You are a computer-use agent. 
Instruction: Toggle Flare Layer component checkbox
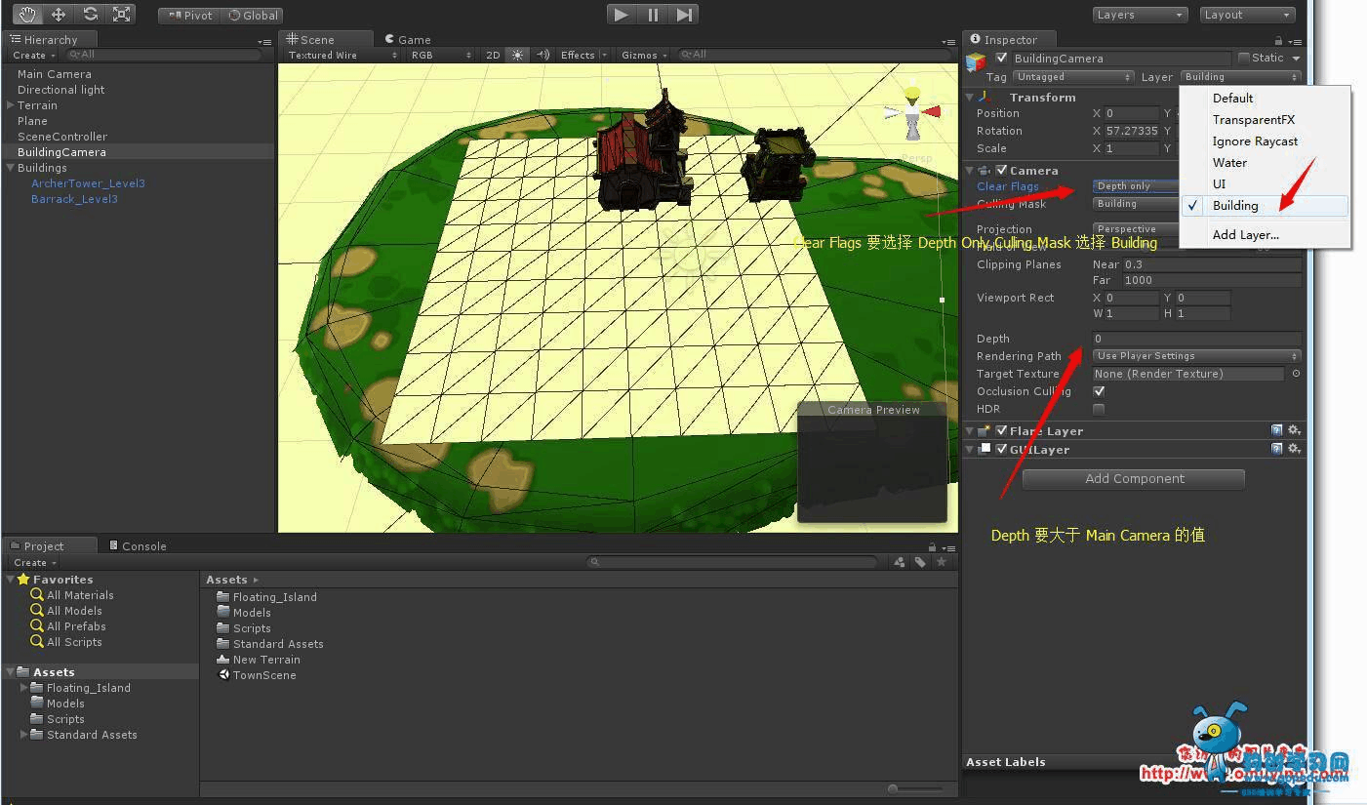[x=1001, y=430]
